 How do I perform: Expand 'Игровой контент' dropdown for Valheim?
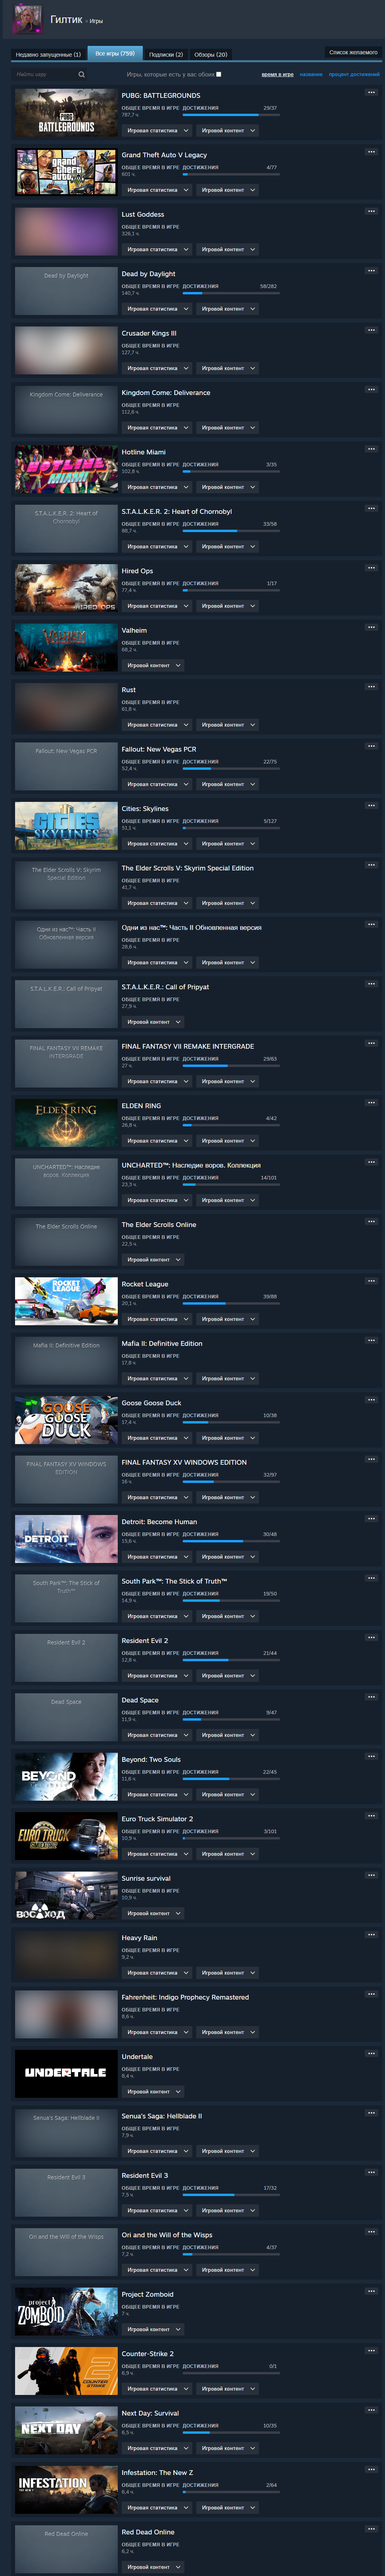153,665
